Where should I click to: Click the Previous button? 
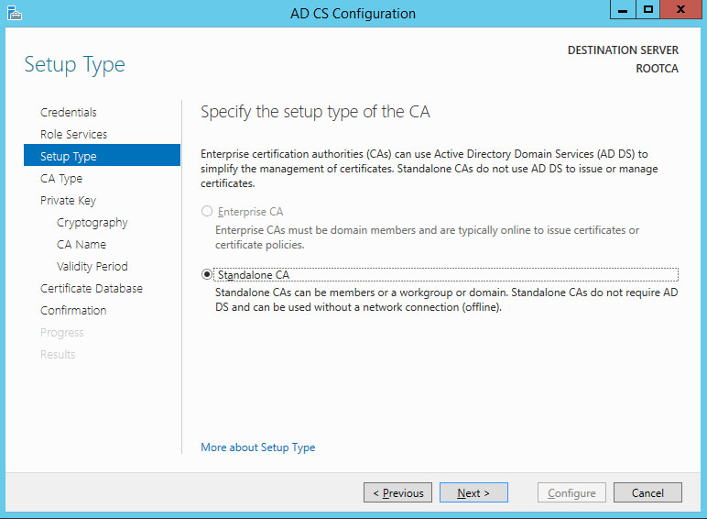[x=397, y=492]
